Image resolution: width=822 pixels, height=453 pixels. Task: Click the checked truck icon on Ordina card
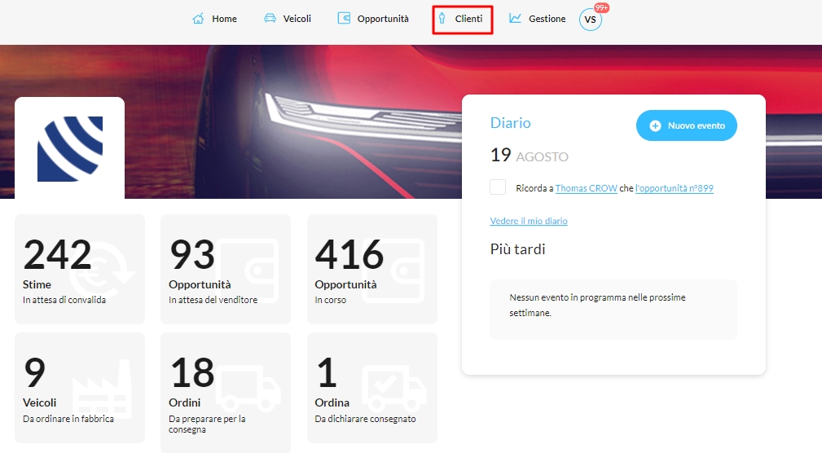click(394, 388)
